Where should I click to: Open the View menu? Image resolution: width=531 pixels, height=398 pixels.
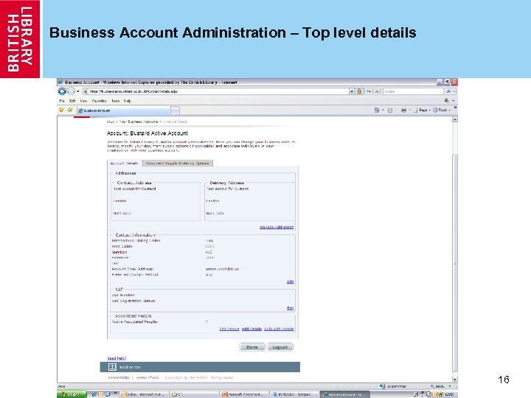point(83,101)
